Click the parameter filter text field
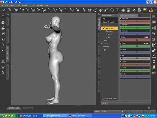Image resolution: width=157 pixels, height=118 pixels. click(129, 15)
